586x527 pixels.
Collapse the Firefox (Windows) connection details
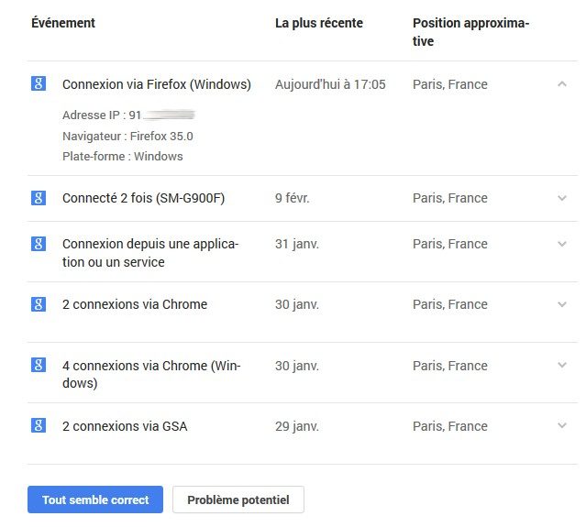click(562, 83)
